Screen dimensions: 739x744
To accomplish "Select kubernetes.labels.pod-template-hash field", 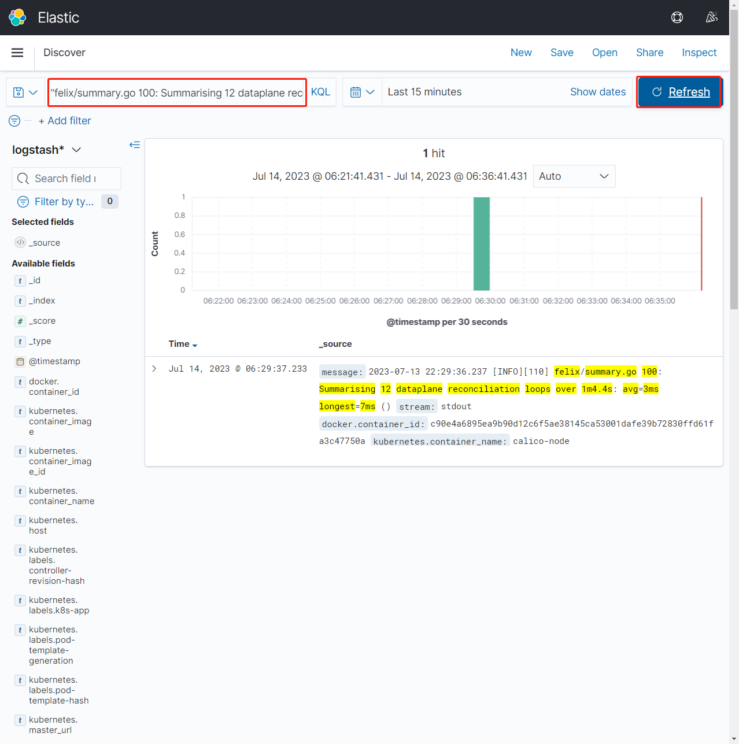I will point(58,690).
